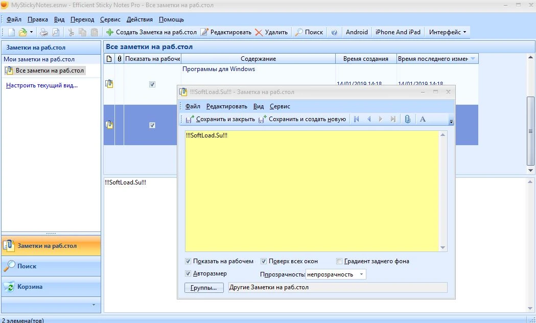
Task: Go to next note arrow icon
Action: pyautogui.click(x=381, y=119)
